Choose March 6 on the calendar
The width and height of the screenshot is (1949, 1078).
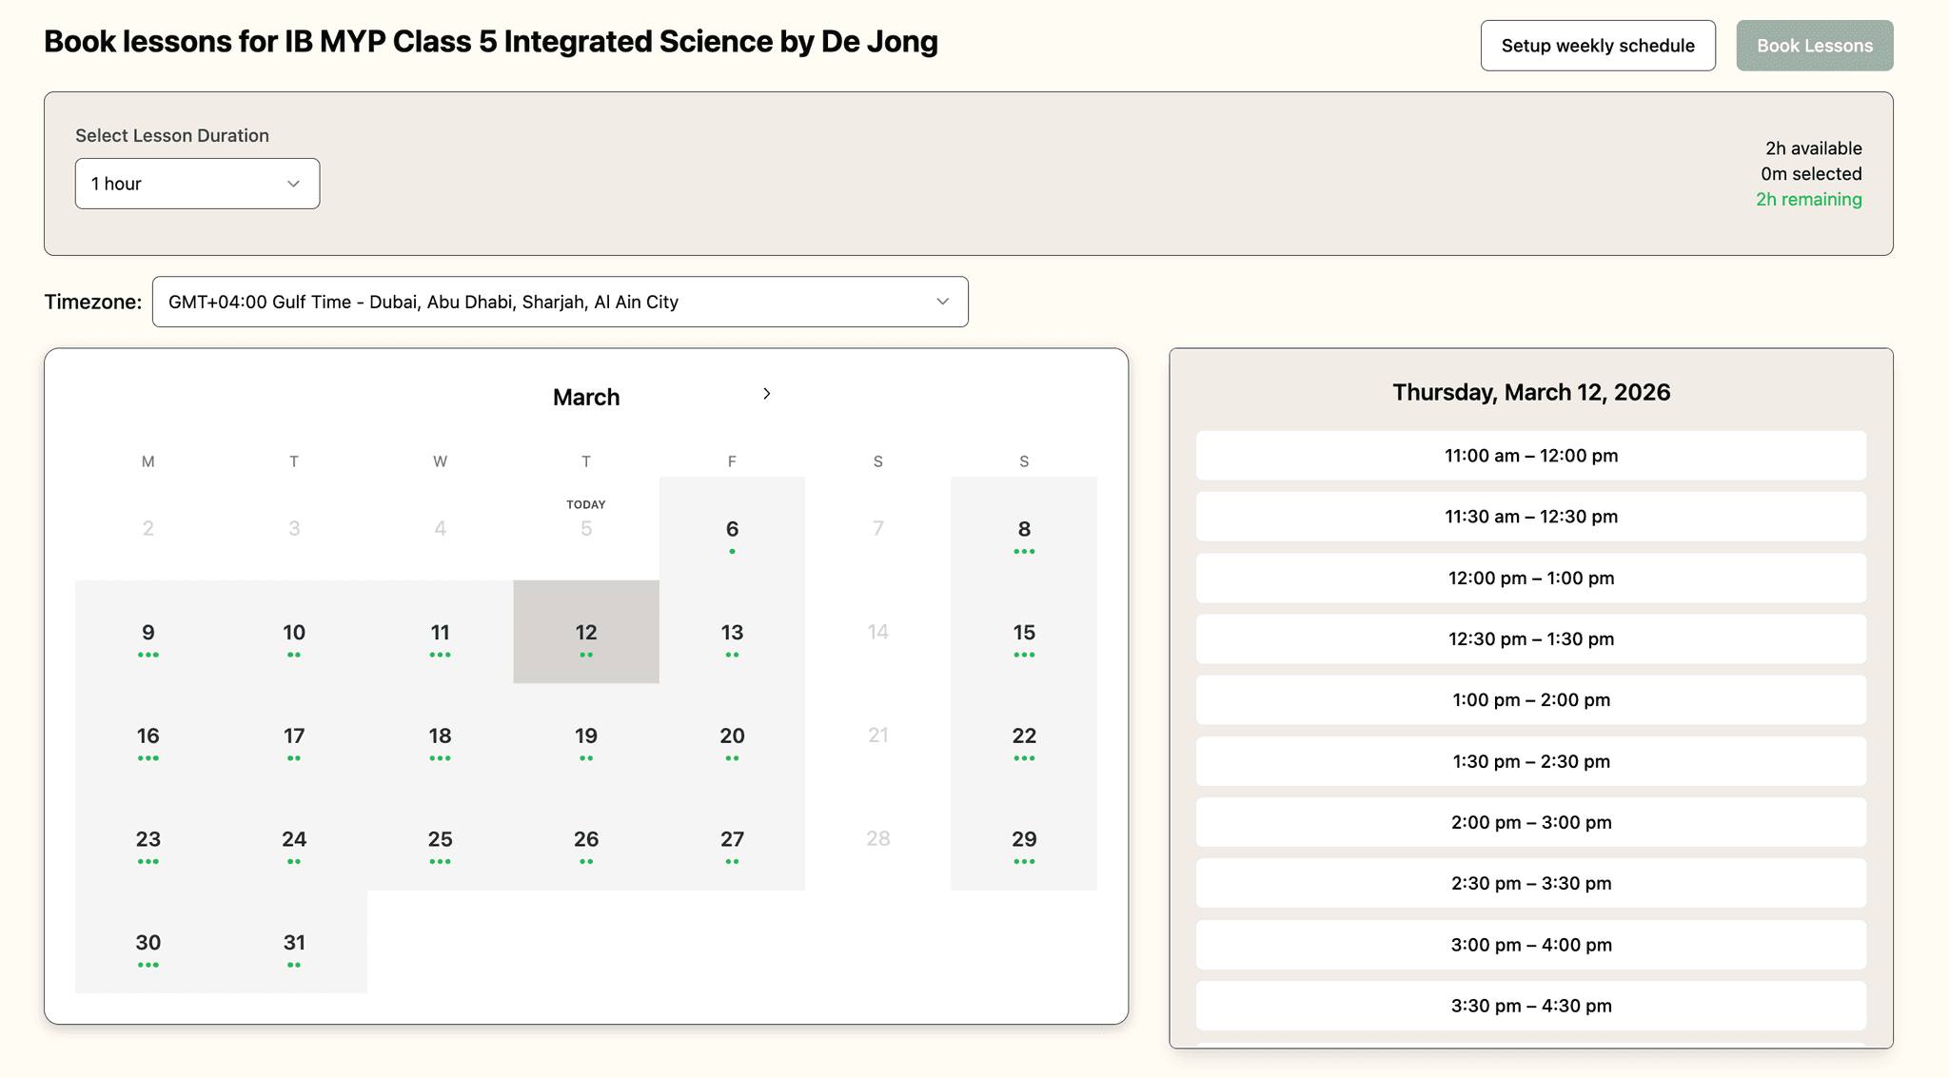(x=731, y=529)
